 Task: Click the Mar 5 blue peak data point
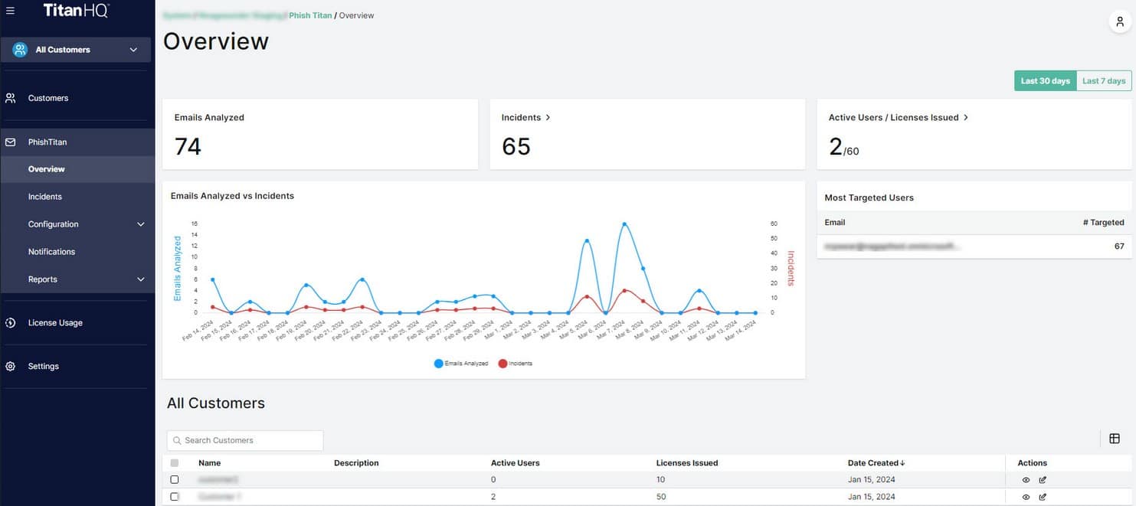(x=587, y=241)
